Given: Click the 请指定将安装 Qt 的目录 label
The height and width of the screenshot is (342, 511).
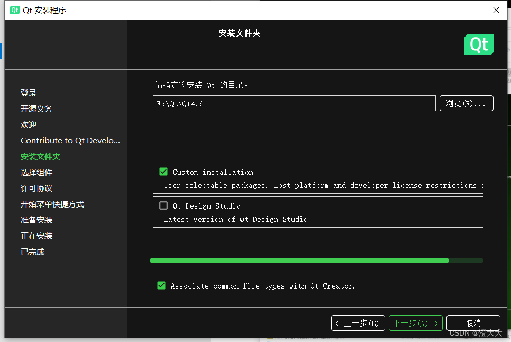Looking at the screenshot, I should pos(202,85).
